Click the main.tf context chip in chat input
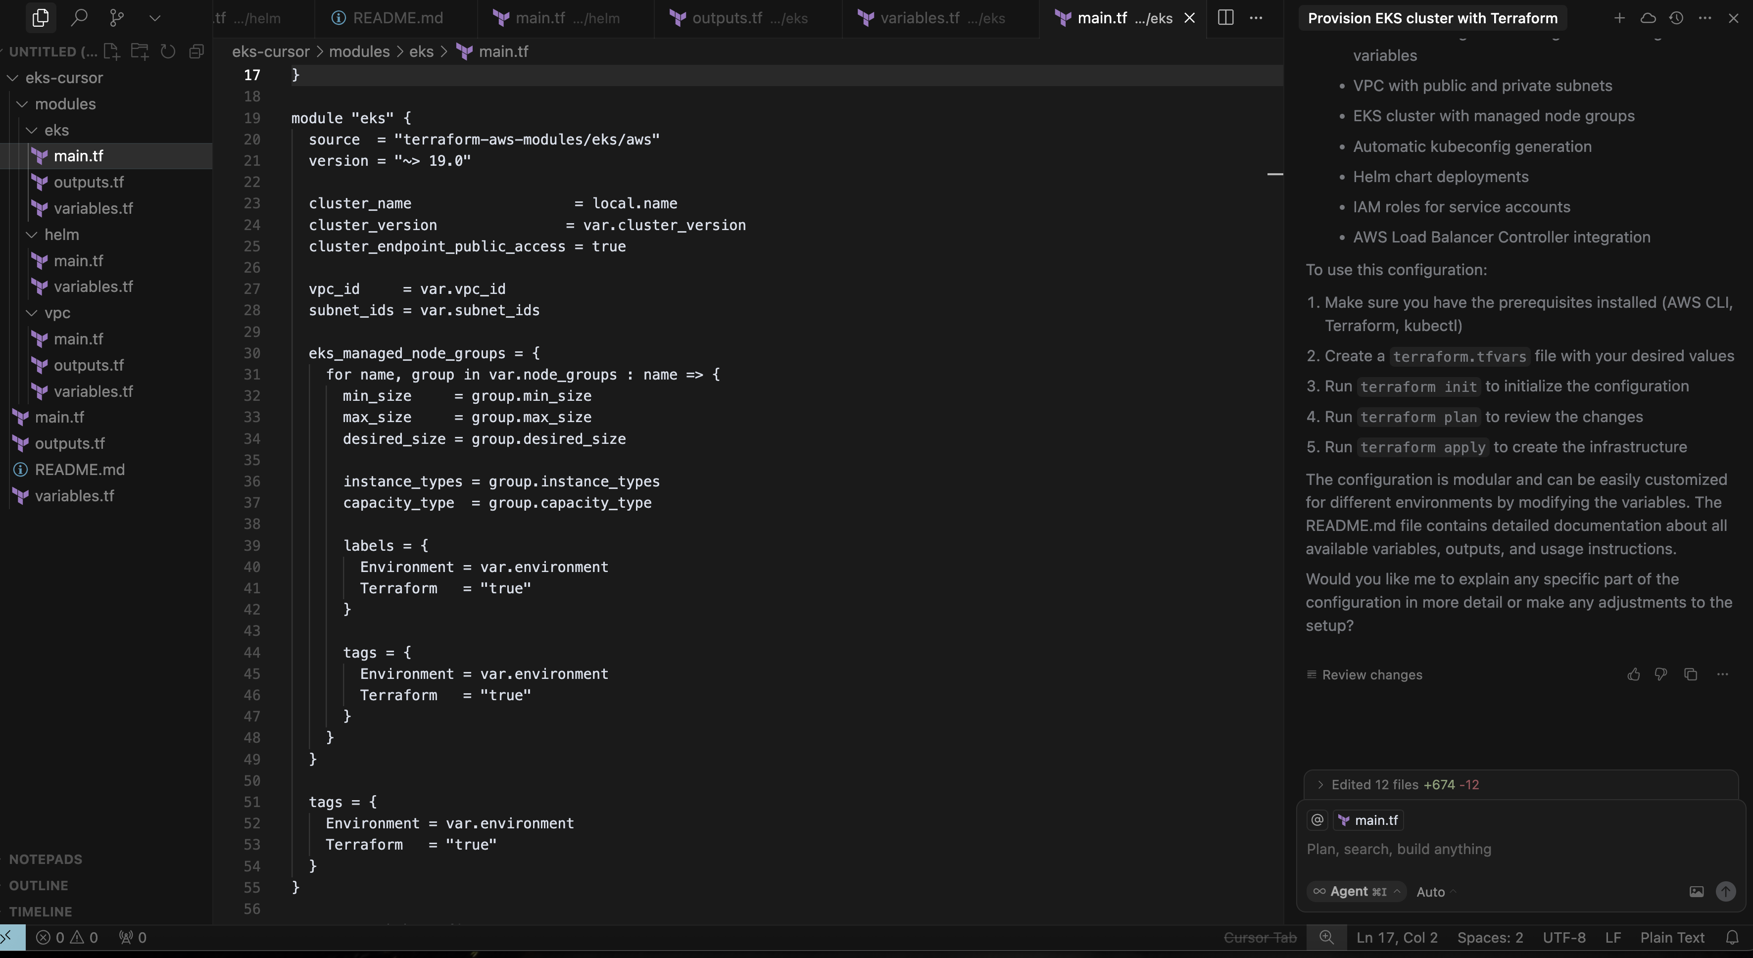This screenshot has height=958, width=1753. click(x=1368, y=820)
